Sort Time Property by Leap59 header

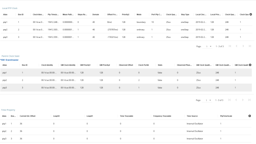point(56,116)
